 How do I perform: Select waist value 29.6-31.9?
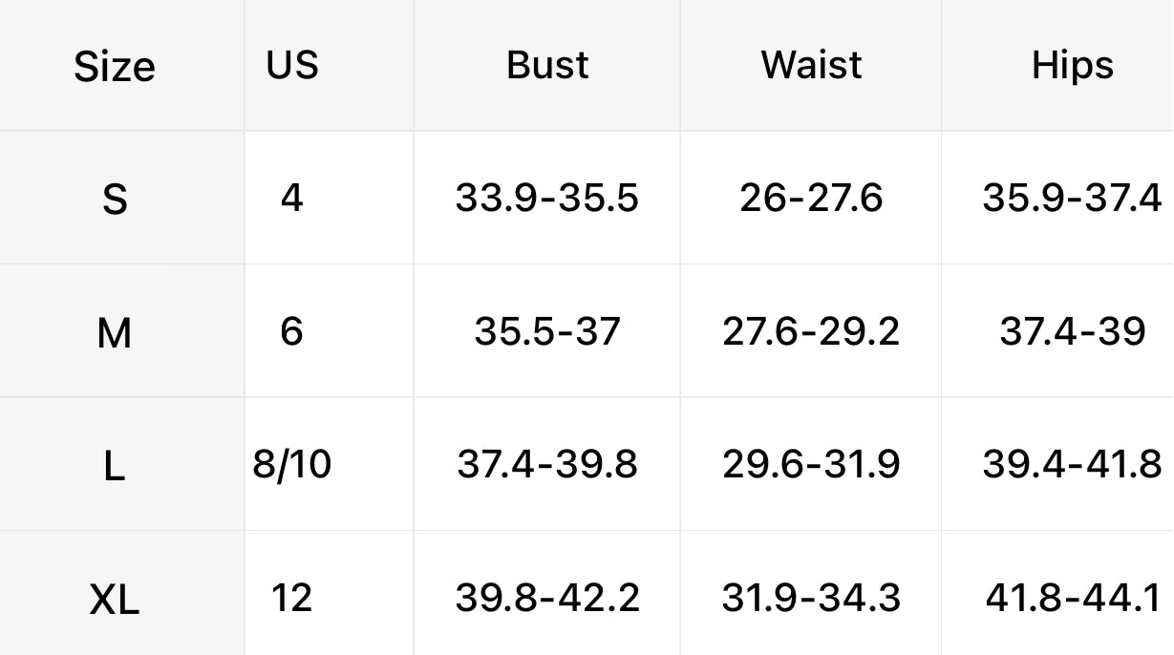[811, 465]
